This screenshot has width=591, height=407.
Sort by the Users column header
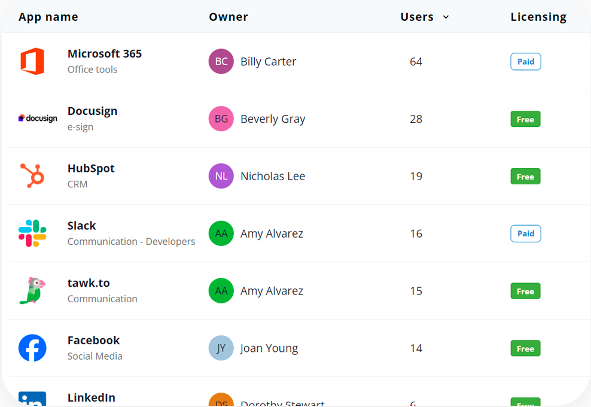pos(417,17)
